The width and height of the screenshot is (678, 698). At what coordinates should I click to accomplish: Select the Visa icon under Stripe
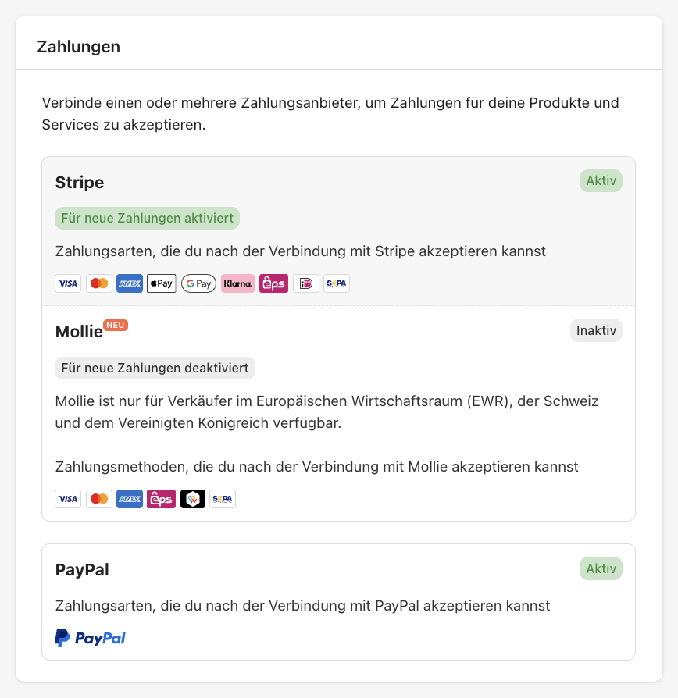(68, 283)
